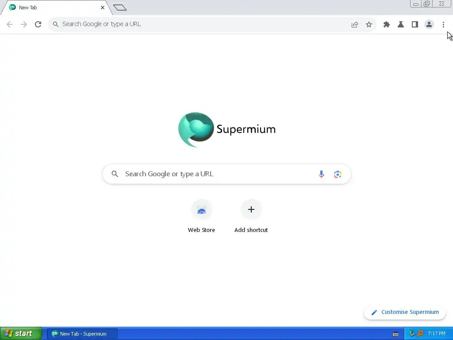Toggle the side panel icon
This screenshot has height=340, width=453.
415,25
